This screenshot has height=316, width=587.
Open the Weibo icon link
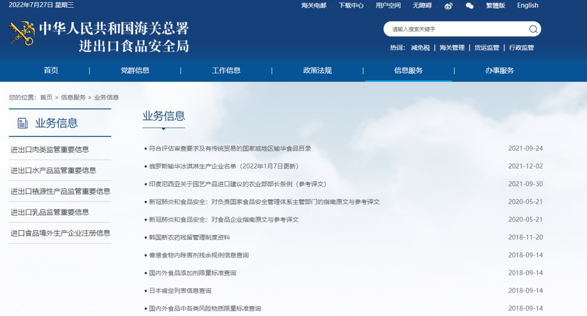pos(448,5)
